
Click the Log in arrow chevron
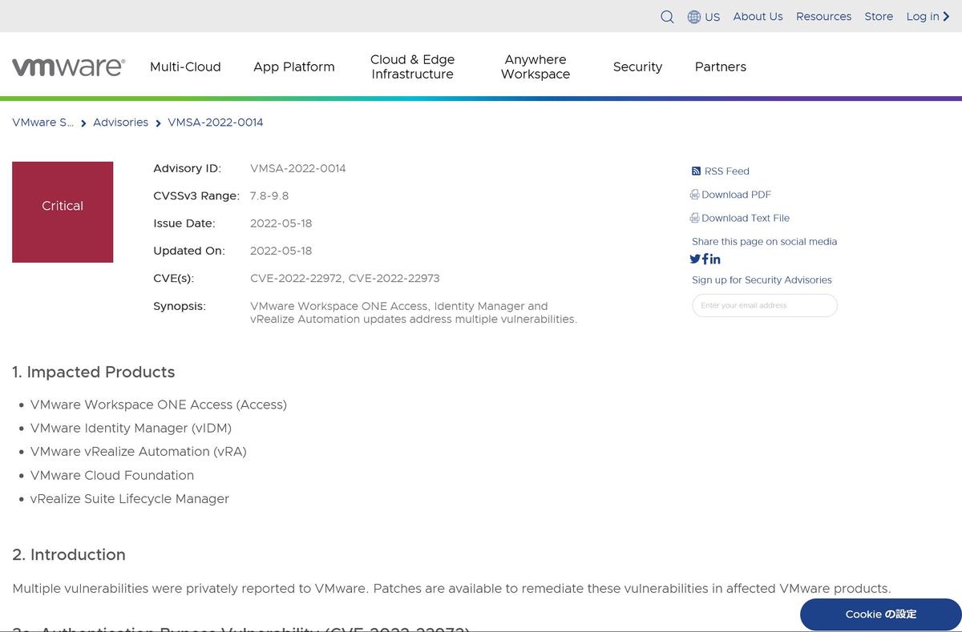[946, 17]
